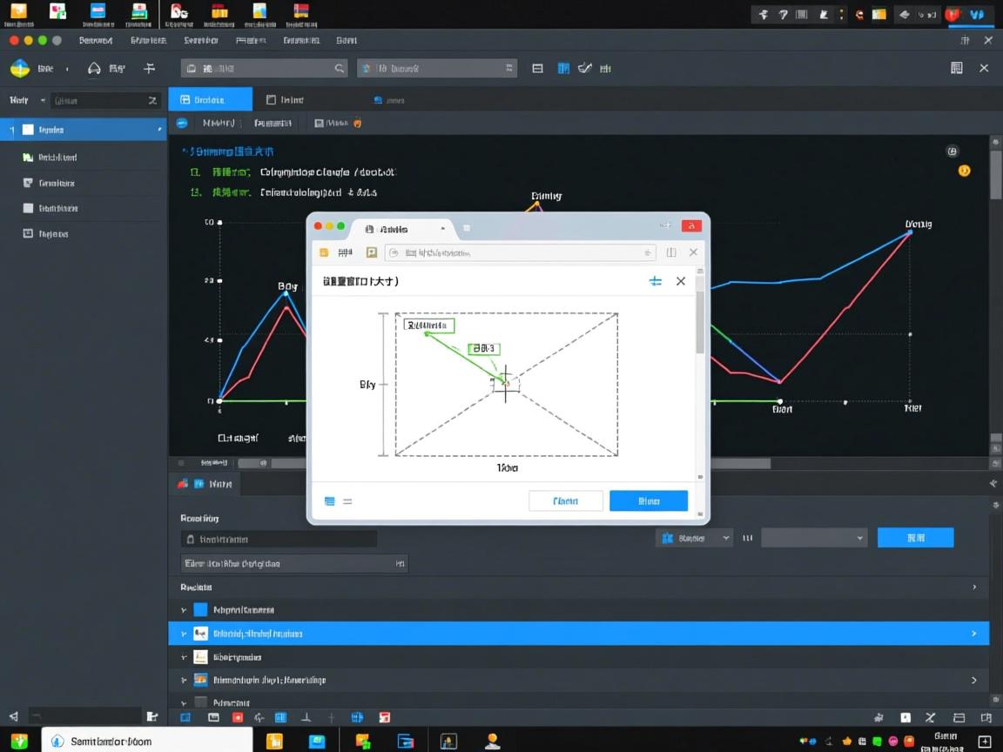Screen dimensions: 1003x752
Task: Click chevron on the highlighted blue list row
Action: (973, 634)
